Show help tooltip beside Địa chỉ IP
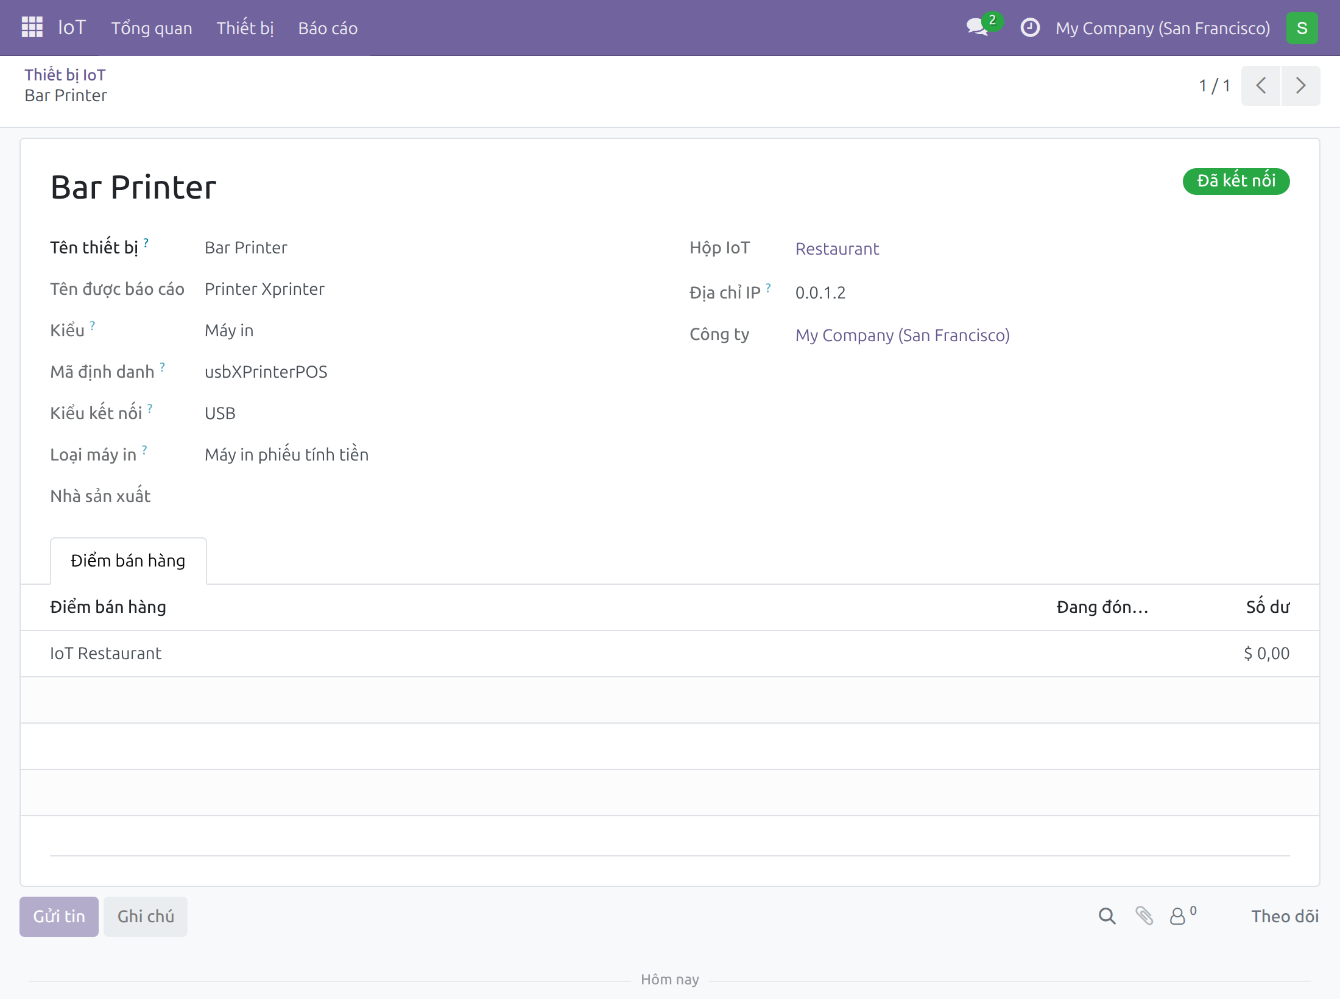The image size is (1340, 999). click(x=769, y=288)
